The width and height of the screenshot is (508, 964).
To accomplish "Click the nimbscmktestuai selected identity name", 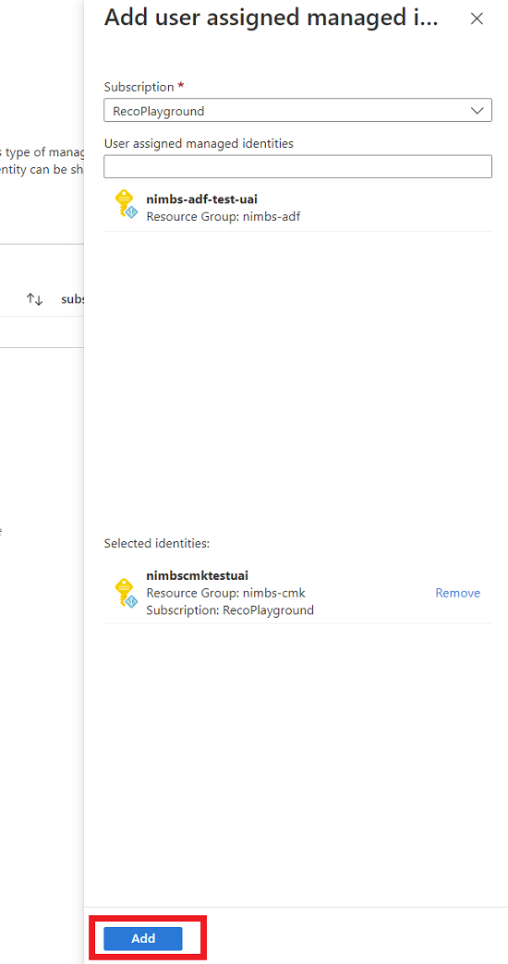I will tap(198, 576).
